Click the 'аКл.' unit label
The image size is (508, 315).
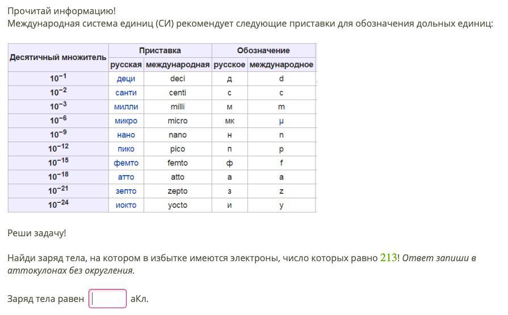pos(140,299)
